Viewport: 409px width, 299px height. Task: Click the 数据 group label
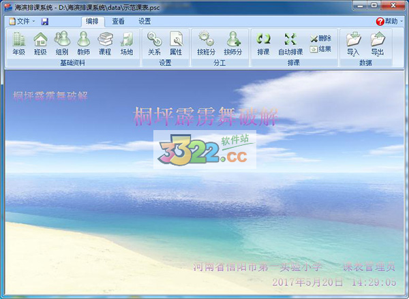point(365,63)
